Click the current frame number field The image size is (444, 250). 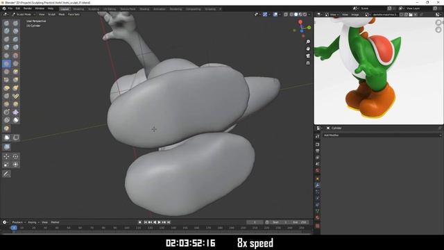click(255, 222)
